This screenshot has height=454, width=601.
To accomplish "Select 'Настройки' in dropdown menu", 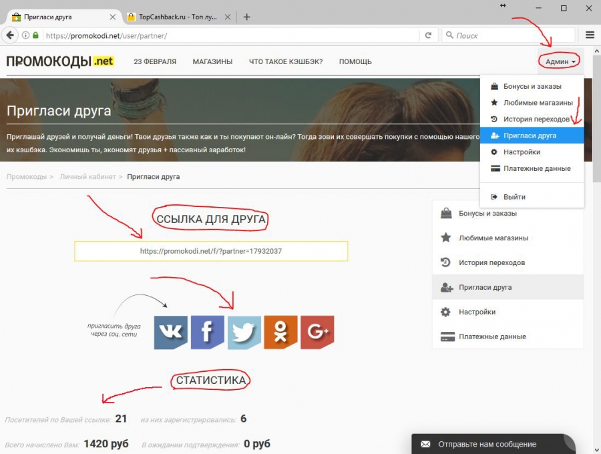I will [x=532, y=152].
